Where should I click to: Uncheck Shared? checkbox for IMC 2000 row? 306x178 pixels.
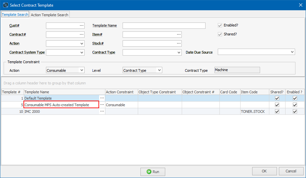[277, 111]
